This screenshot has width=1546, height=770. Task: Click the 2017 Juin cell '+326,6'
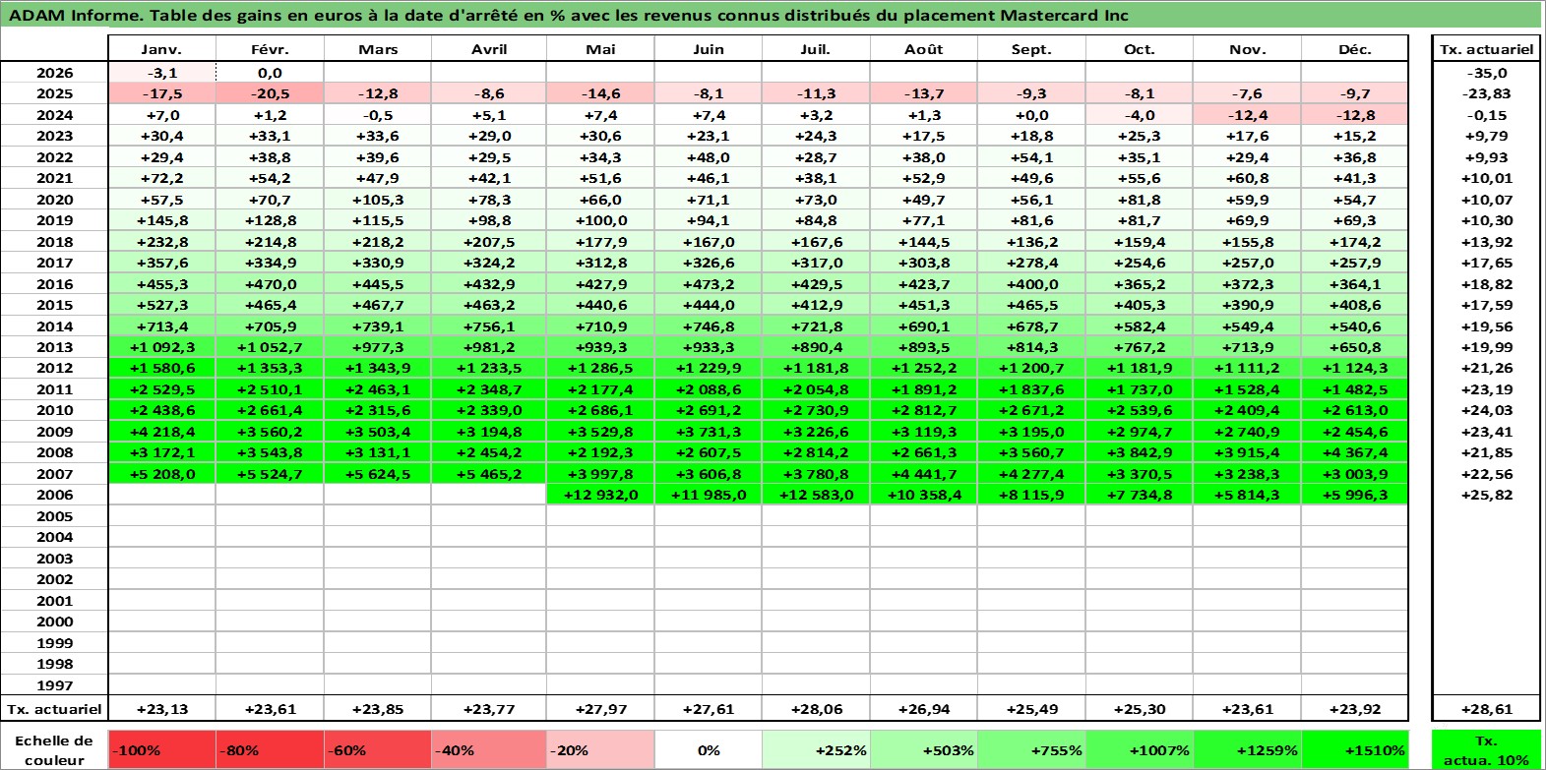[709, 263]
